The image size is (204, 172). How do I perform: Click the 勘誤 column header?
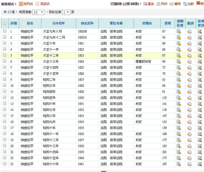pos(190,23)
